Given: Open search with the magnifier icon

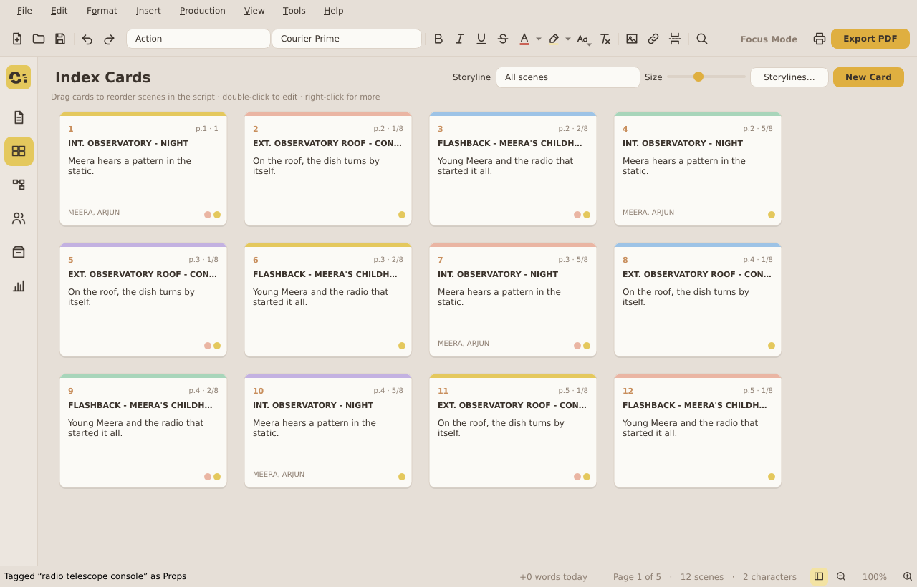Looking at the screenshot, I should 702,39.
